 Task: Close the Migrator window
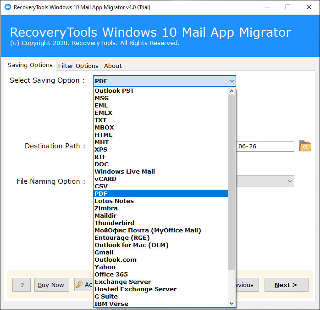(309, 7)
